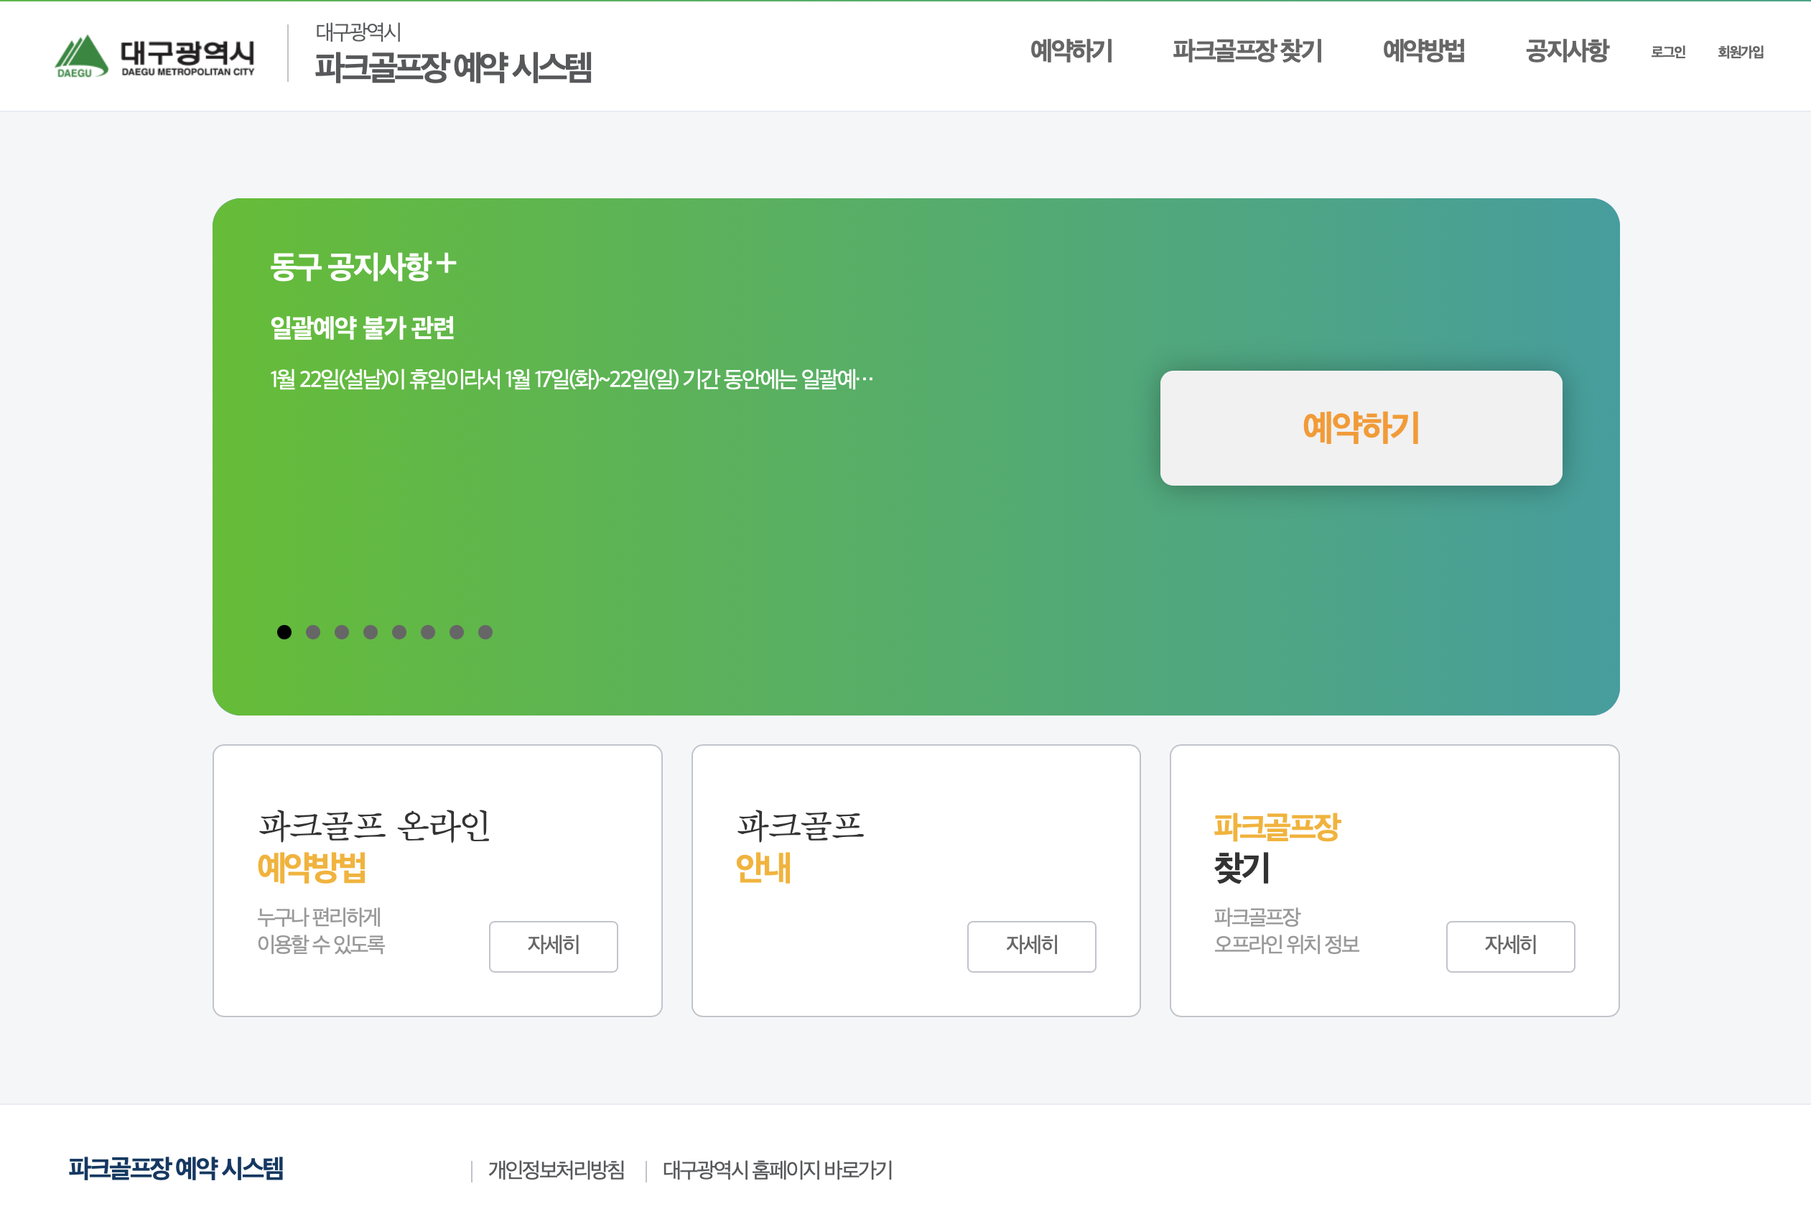
Task: Go to 공지사항 in the top menu
Action: 1567,52
